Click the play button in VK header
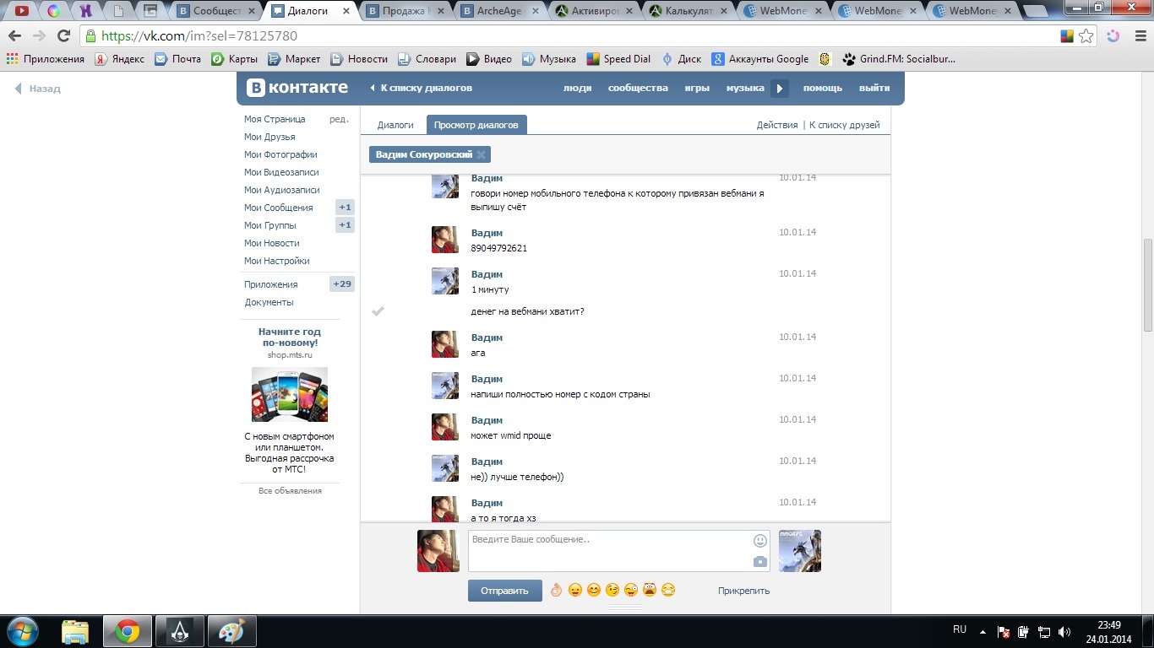 pyautogui.click(x=780, y=88)
